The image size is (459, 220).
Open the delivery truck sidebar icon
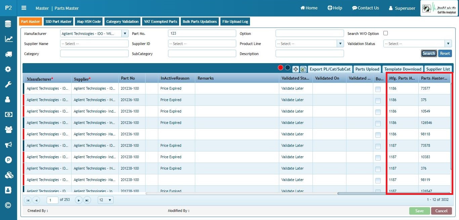(8, 54)
